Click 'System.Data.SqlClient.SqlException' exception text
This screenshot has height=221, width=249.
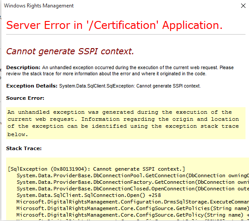(97, 86)
